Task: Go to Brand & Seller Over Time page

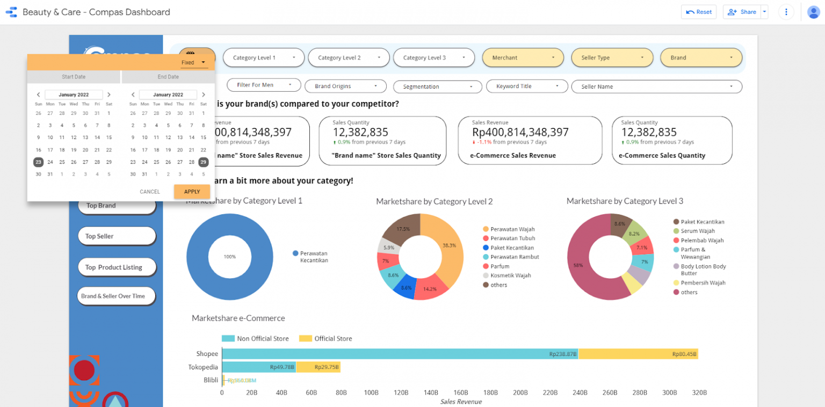Action: (115, 296)
